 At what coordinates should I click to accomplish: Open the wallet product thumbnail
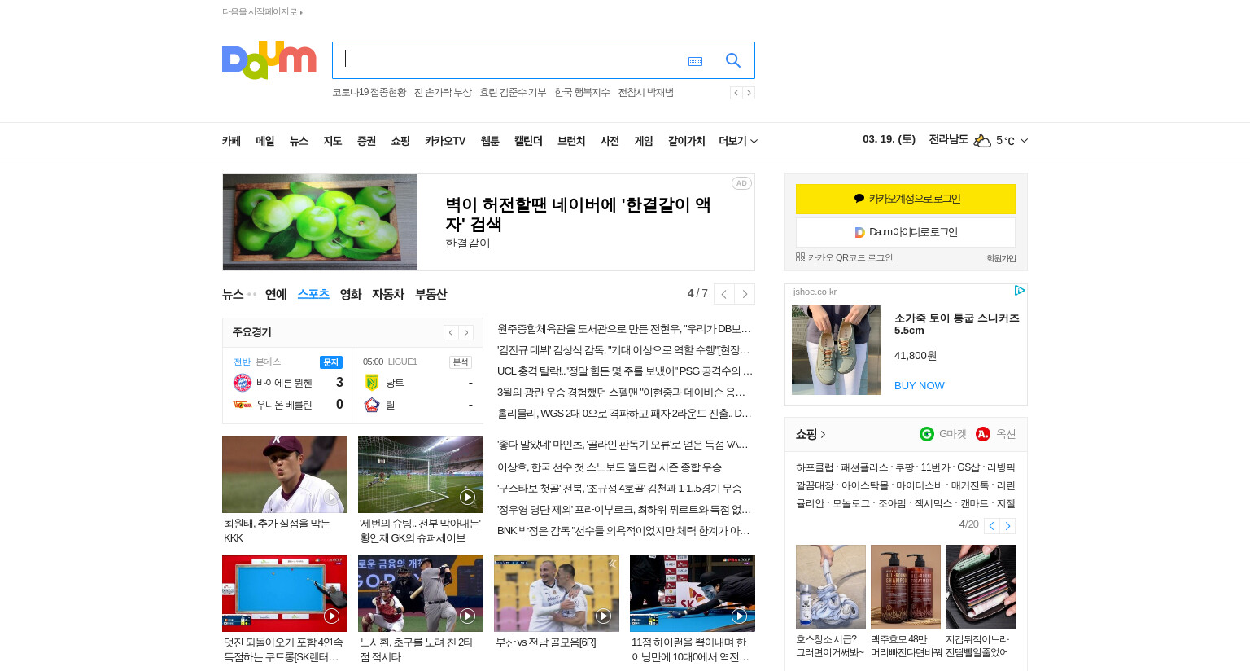[981, 587]
